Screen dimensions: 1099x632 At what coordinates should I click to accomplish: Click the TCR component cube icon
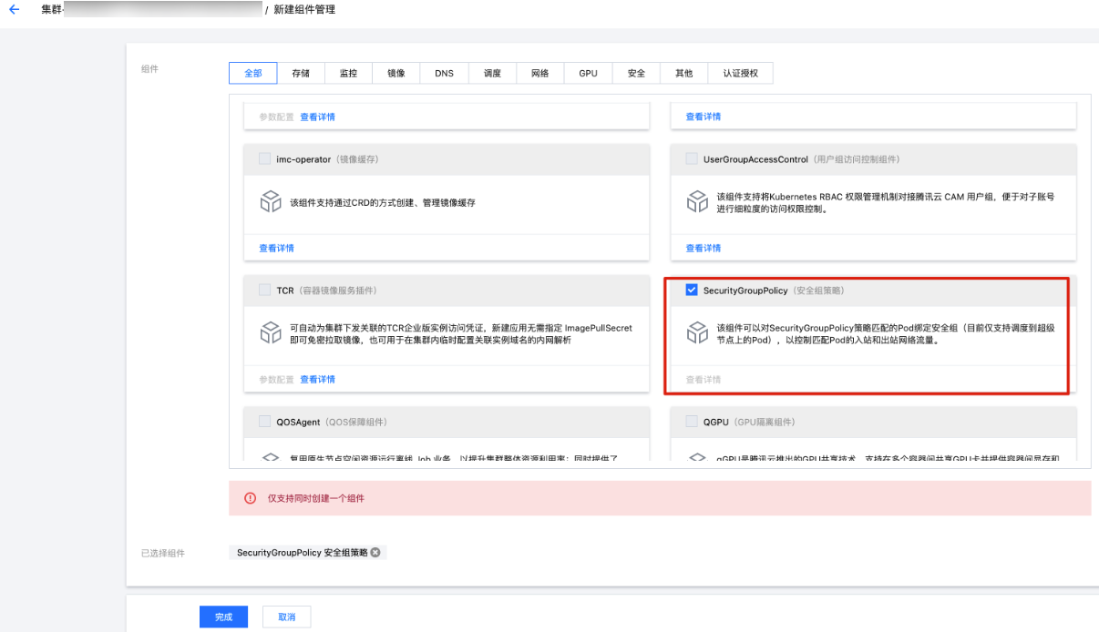click(x=271, y=333)
